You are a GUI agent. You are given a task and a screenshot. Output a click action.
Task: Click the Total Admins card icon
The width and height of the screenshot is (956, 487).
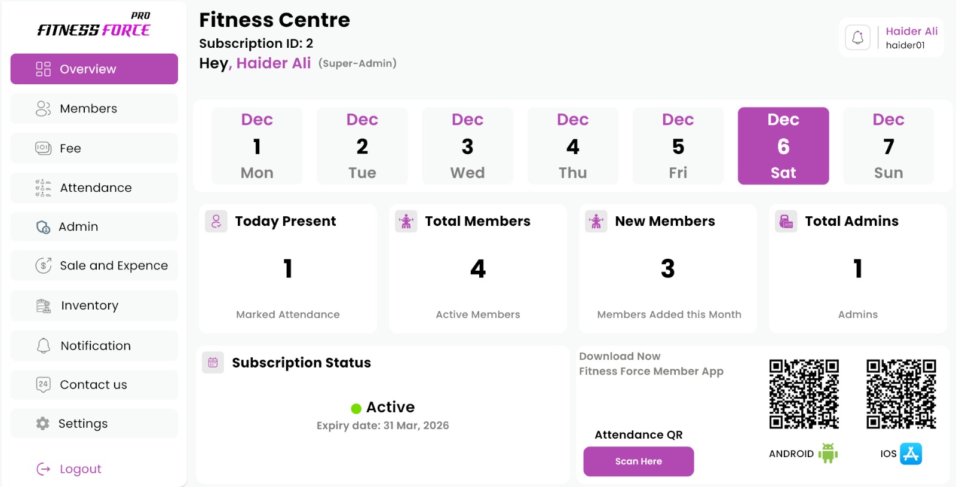pyautogui.click(x=786, y=221)
